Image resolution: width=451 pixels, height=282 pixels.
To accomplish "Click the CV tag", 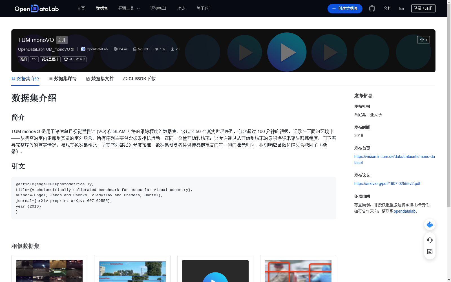I will 34,59.
